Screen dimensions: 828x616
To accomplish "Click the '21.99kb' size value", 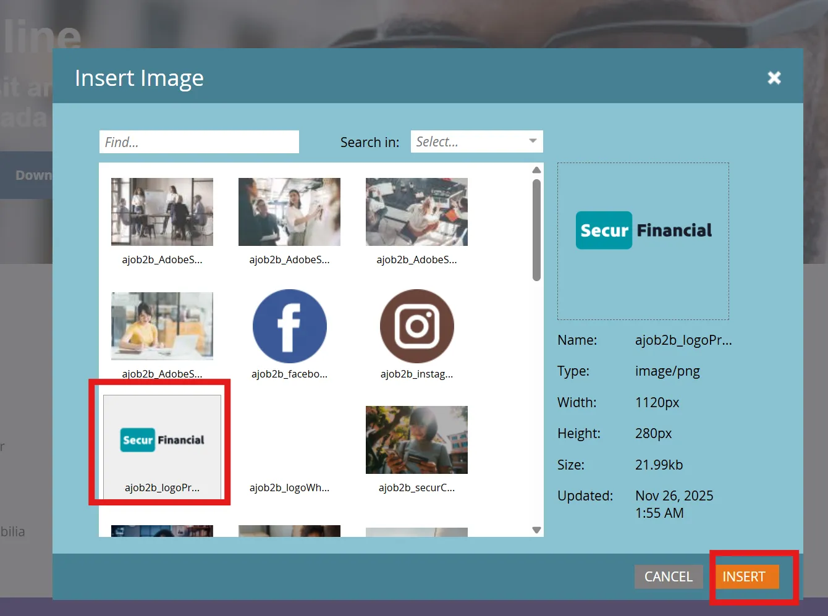I will pyautogui.click(x=659, y=465).
